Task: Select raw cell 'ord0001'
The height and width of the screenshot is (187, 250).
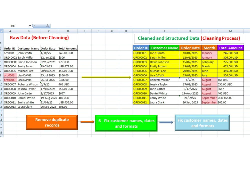Action: pyautogui.click(x=10, y=53)
